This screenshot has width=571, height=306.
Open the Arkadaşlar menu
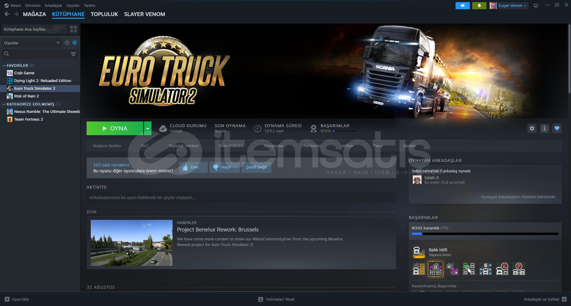pyautogui.click(x=54, y=5)
